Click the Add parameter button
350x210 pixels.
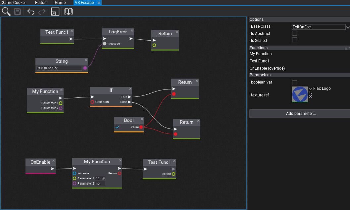[x=301, y=114]
